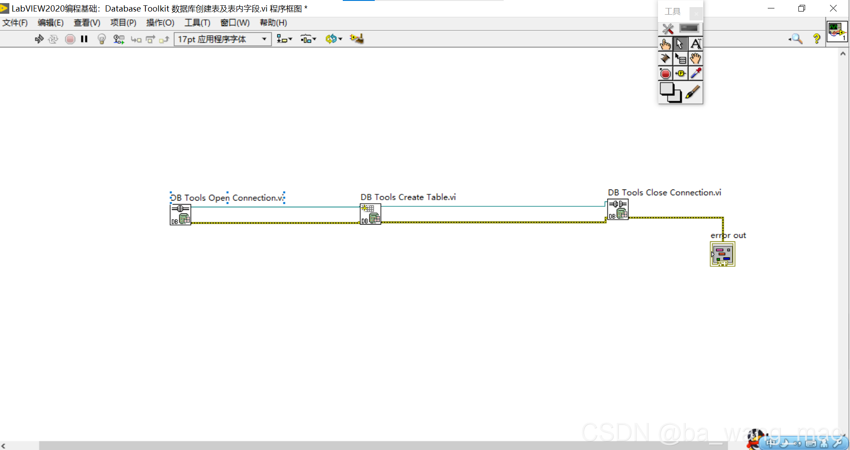Screen dimensions: 850x450
Task: Select the Connect Wire tool
Action: click(x=666, y=58)
